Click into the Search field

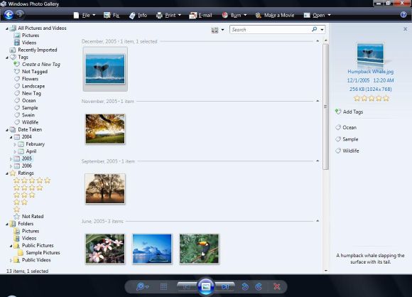click(271, 29)
